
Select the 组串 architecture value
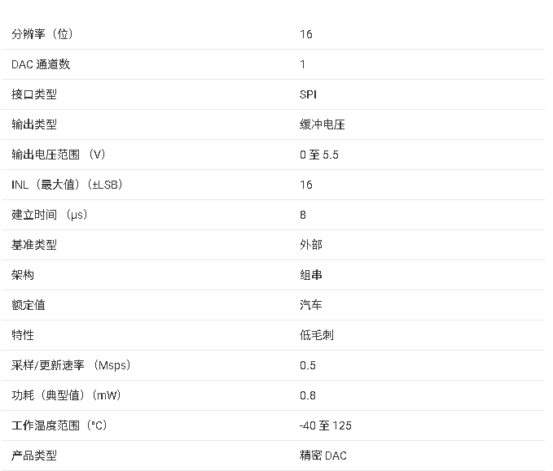[311, 275]
